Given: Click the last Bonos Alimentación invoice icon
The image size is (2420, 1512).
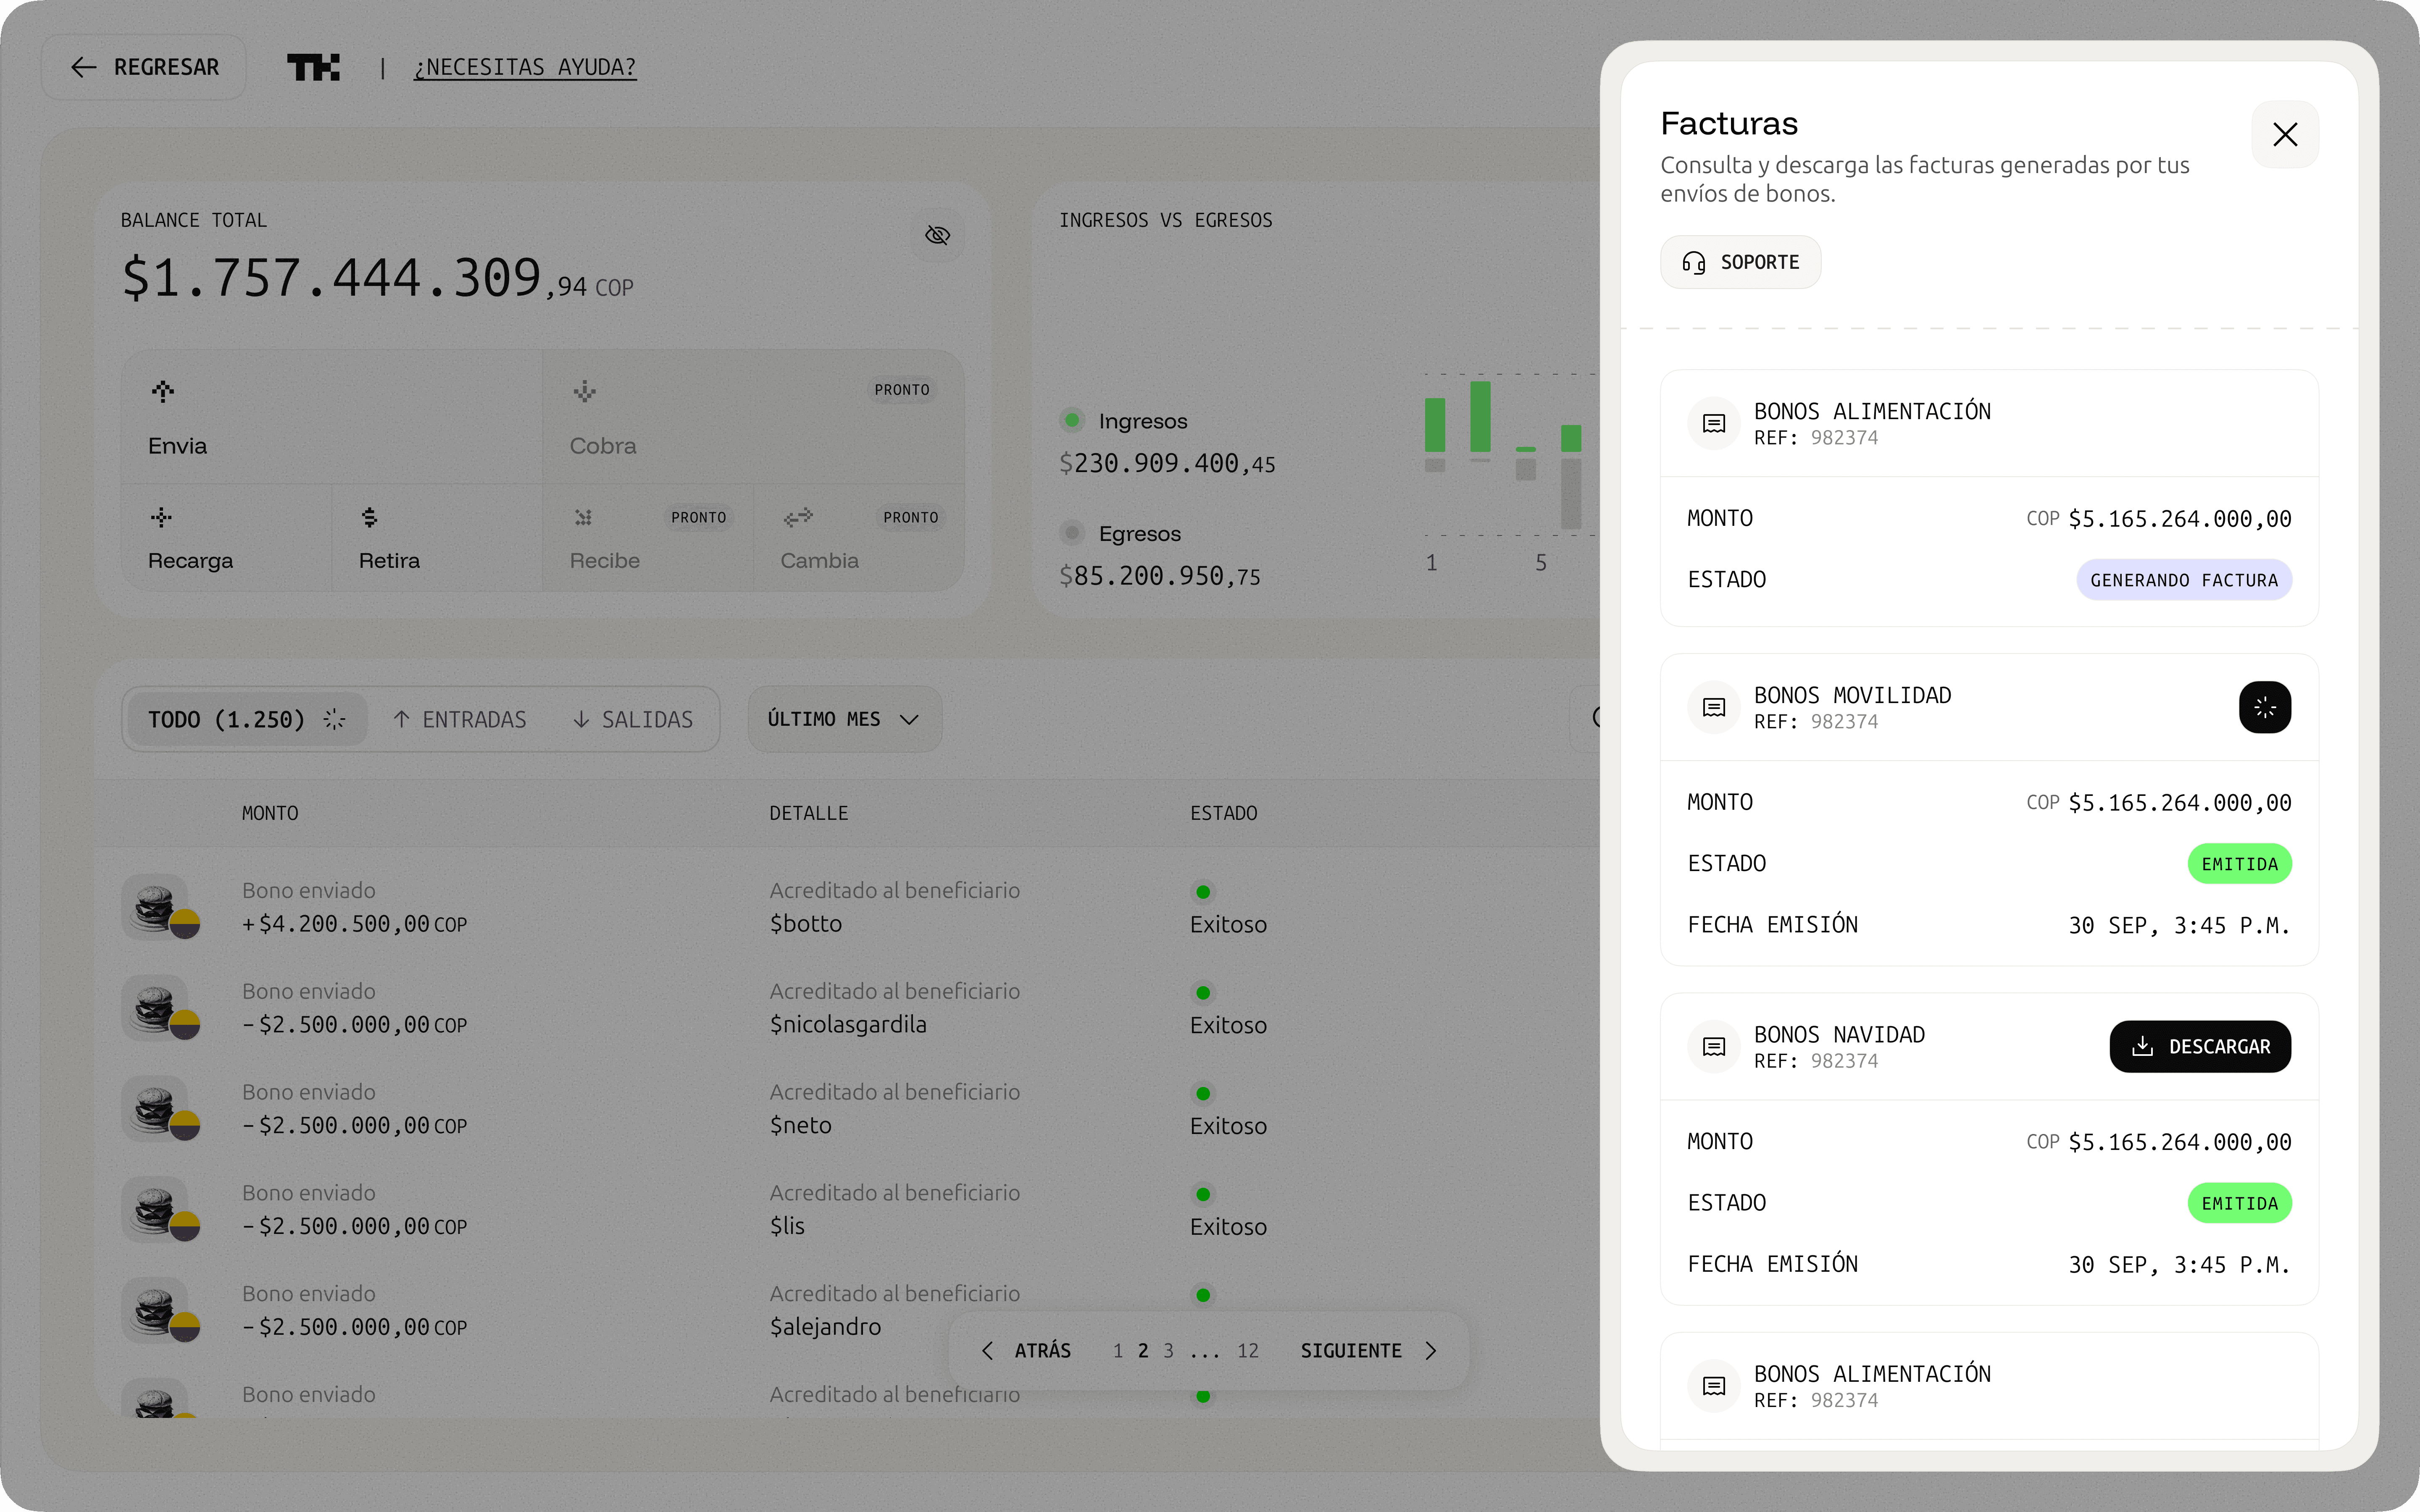Looking at the screenshot, I should pos(1714,1386).
